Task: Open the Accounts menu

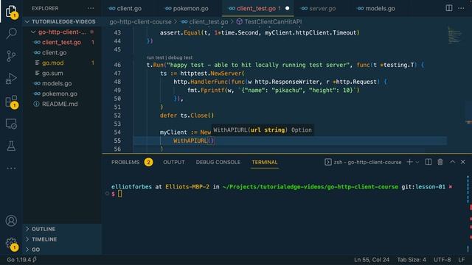Action: pos(11,221)
